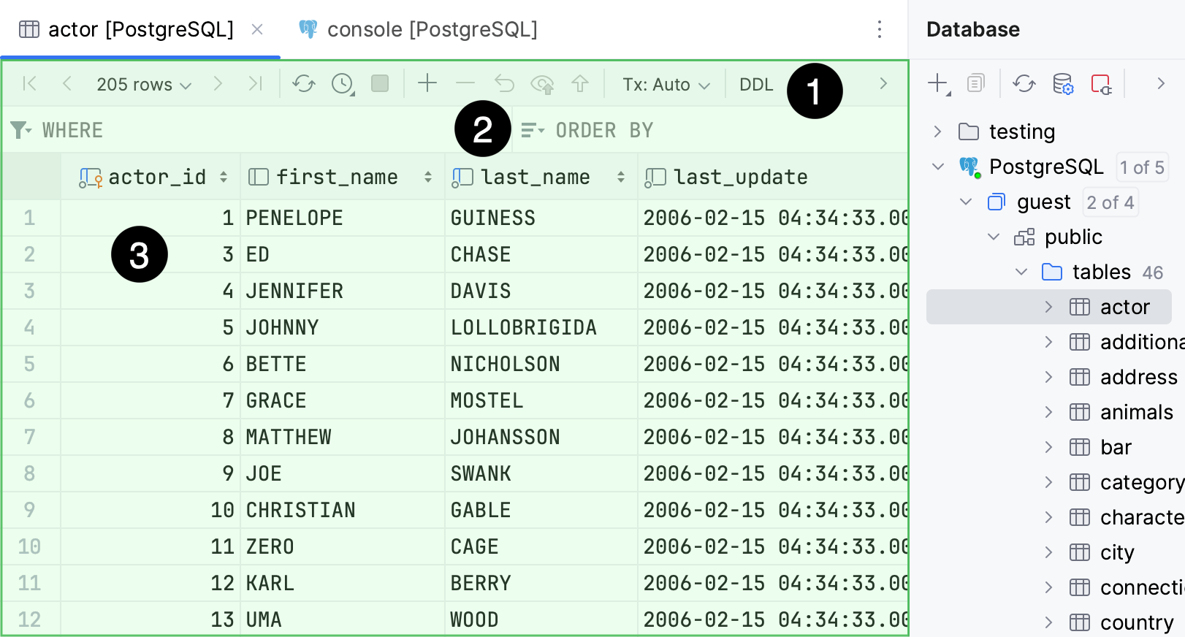Toggle sorting on the actor_id column
Screen dimensions: 1185x637
click(x=223, y=176)
